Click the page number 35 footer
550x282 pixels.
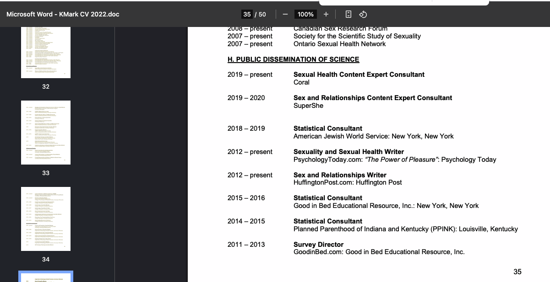click(517, 271)
